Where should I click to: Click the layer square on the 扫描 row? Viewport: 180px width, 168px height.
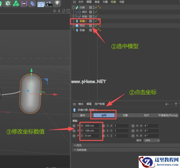[x=91, y=8]
